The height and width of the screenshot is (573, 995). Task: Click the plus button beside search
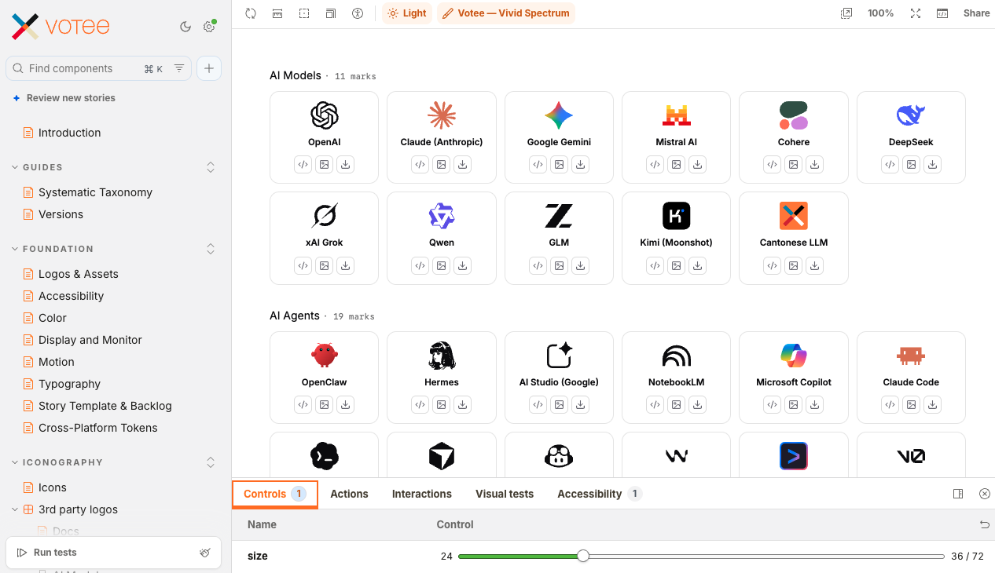point(209,68)
